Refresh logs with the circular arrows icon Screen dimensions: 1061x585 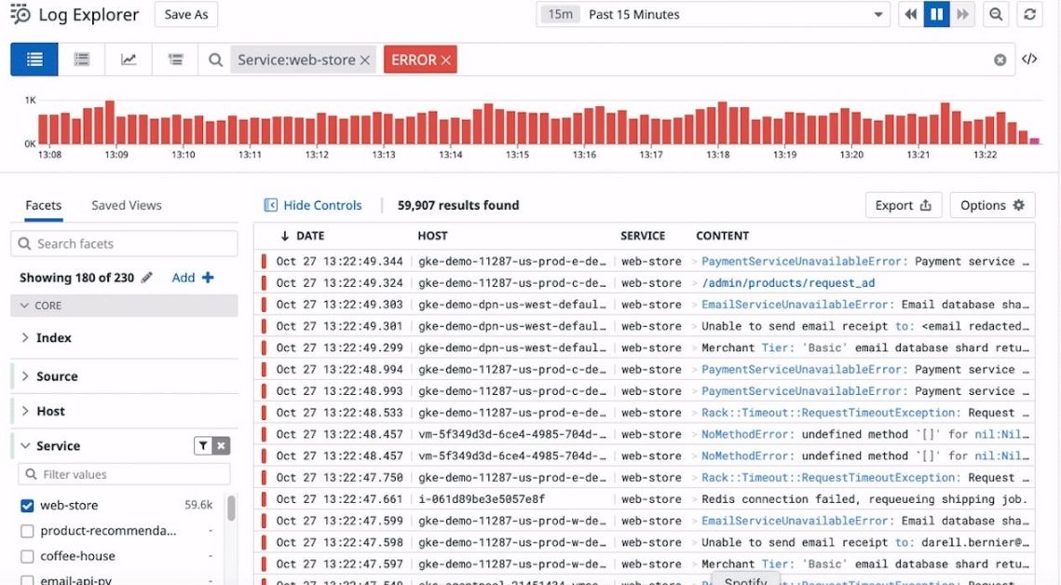1029,14
